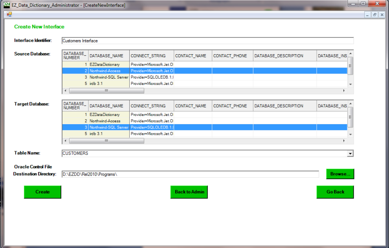Click down arrow of Source grid vertical scrollbar
389x248 pixels.
[x=351, y=84]
